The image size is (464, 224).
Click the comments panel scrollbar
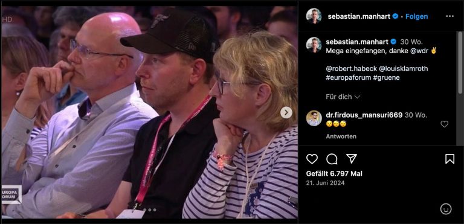[460, 63]
